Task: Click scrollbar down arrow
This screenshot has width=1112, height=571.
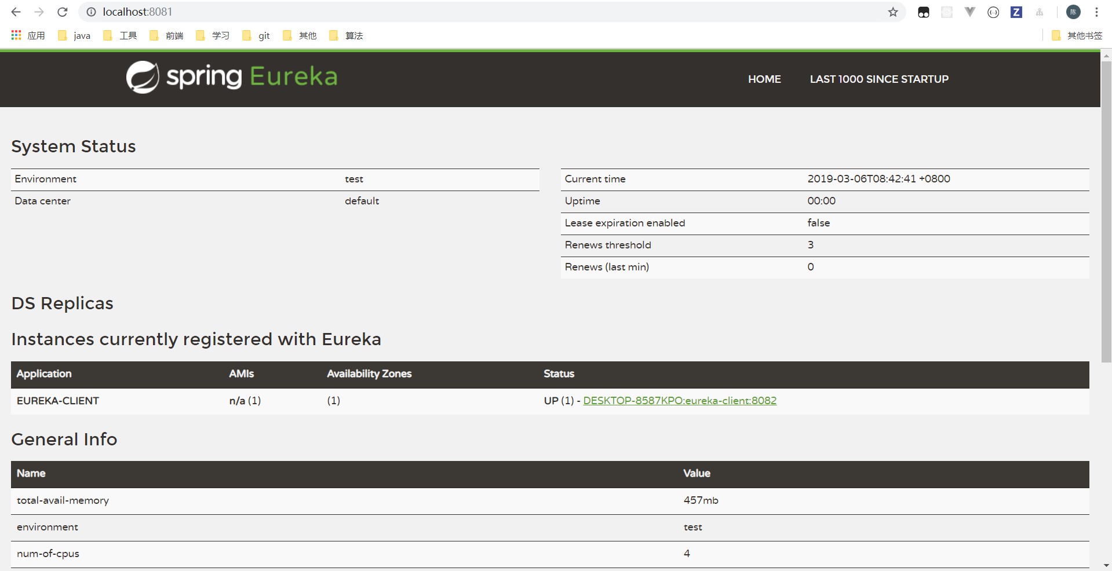Action: click(1106, 565)
